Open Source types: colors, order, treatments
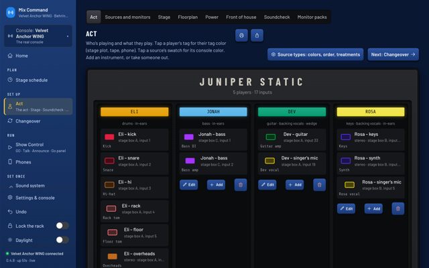 316,54
